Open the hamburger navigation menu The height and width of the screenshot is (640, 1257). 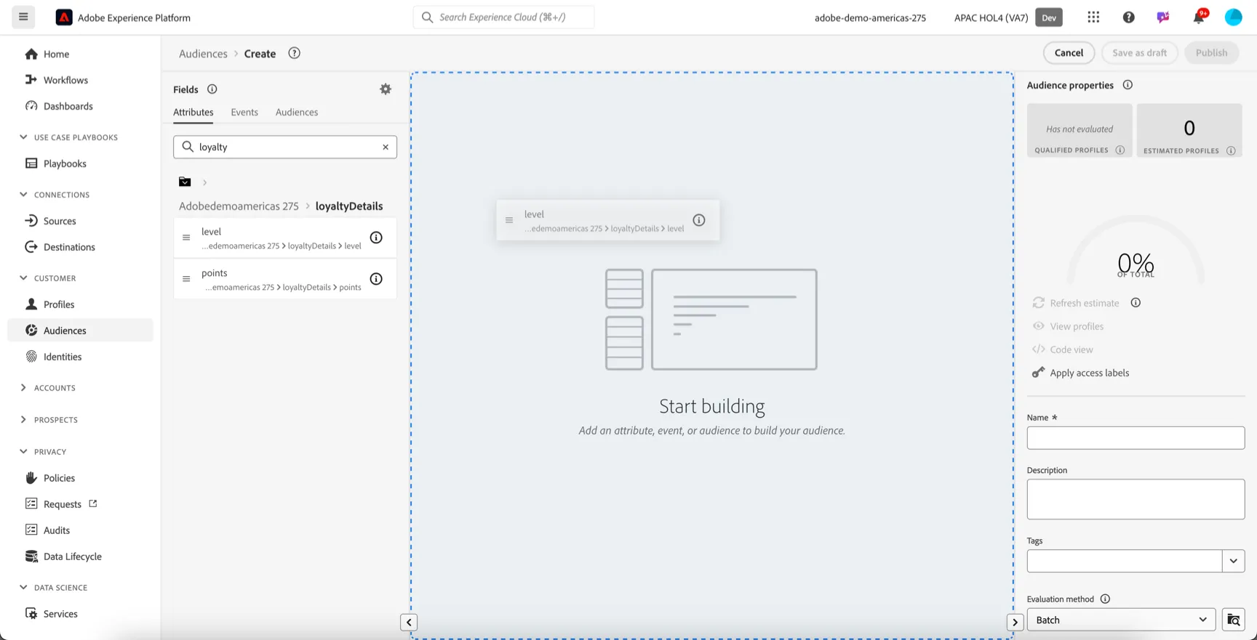23,17
